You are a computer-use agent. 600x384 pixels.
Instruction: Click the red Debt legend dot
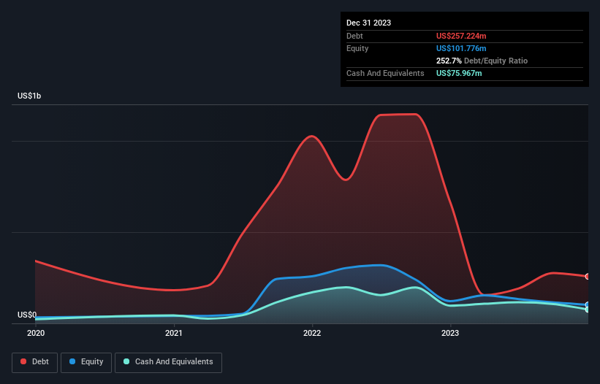click(23, 361)
